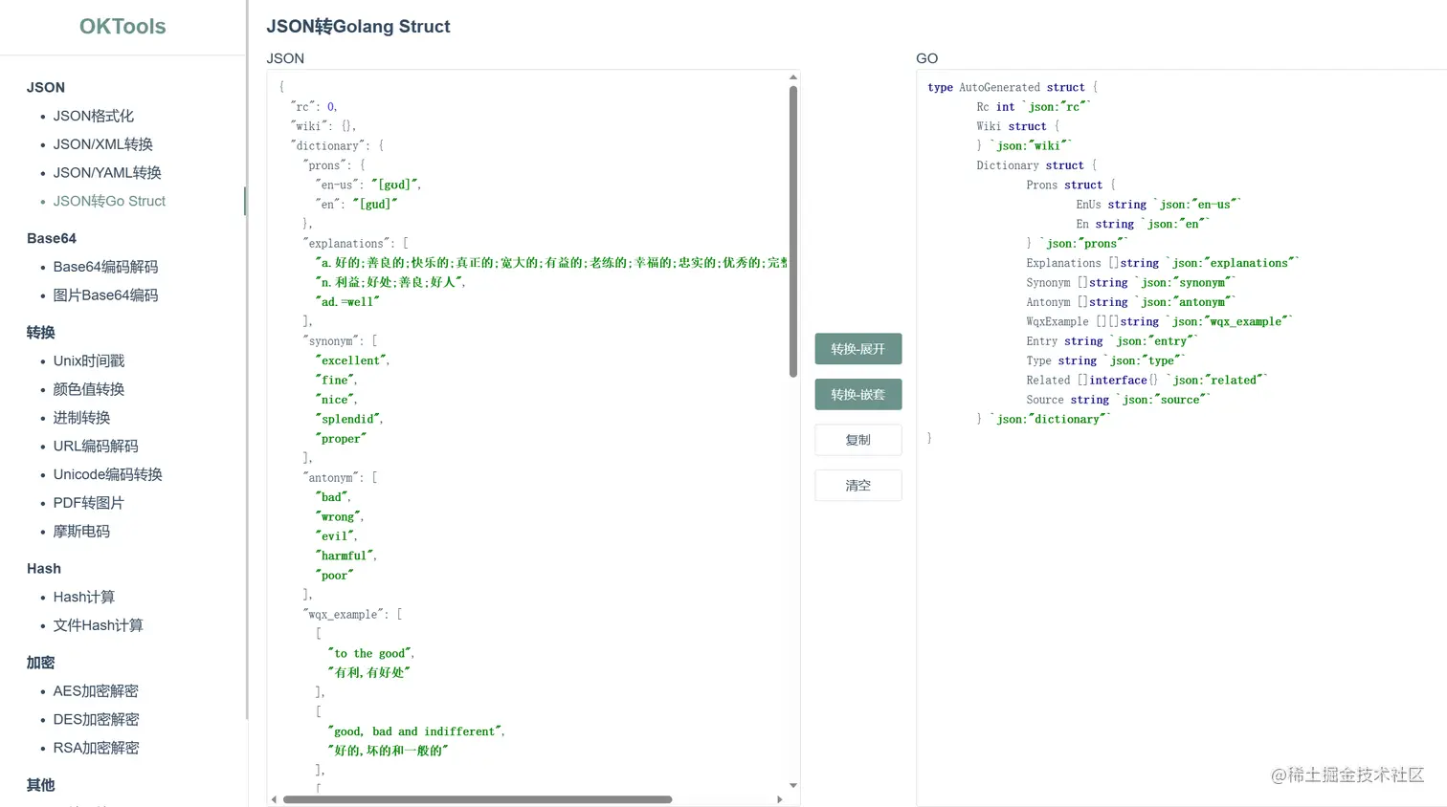Click the "to the good" example line
The width and height of the screenshot is (1447, 807).
(x=371, y=653)
